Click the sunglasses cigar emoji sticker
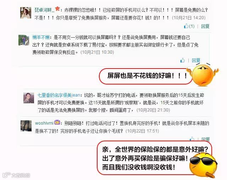Screen dimensions: 227x180 pyautogui.click(x=203, y=165)
